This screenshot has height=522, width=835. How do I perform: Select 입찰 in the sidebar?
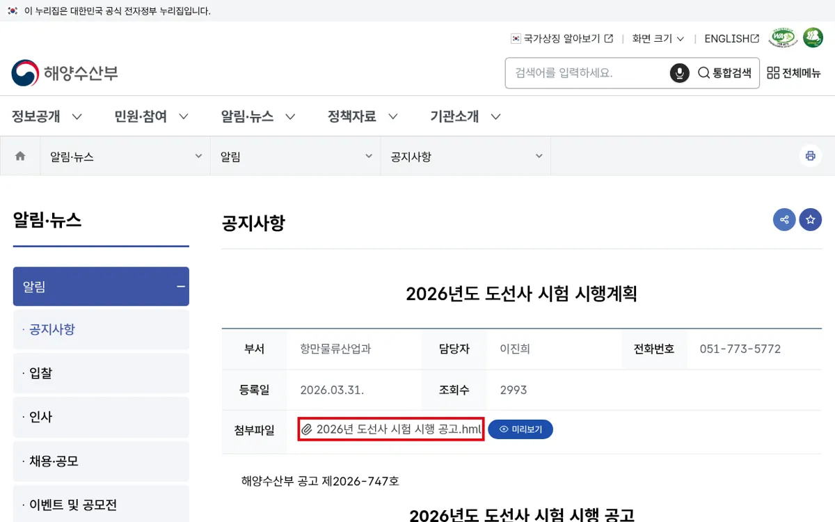click(101, 373)
